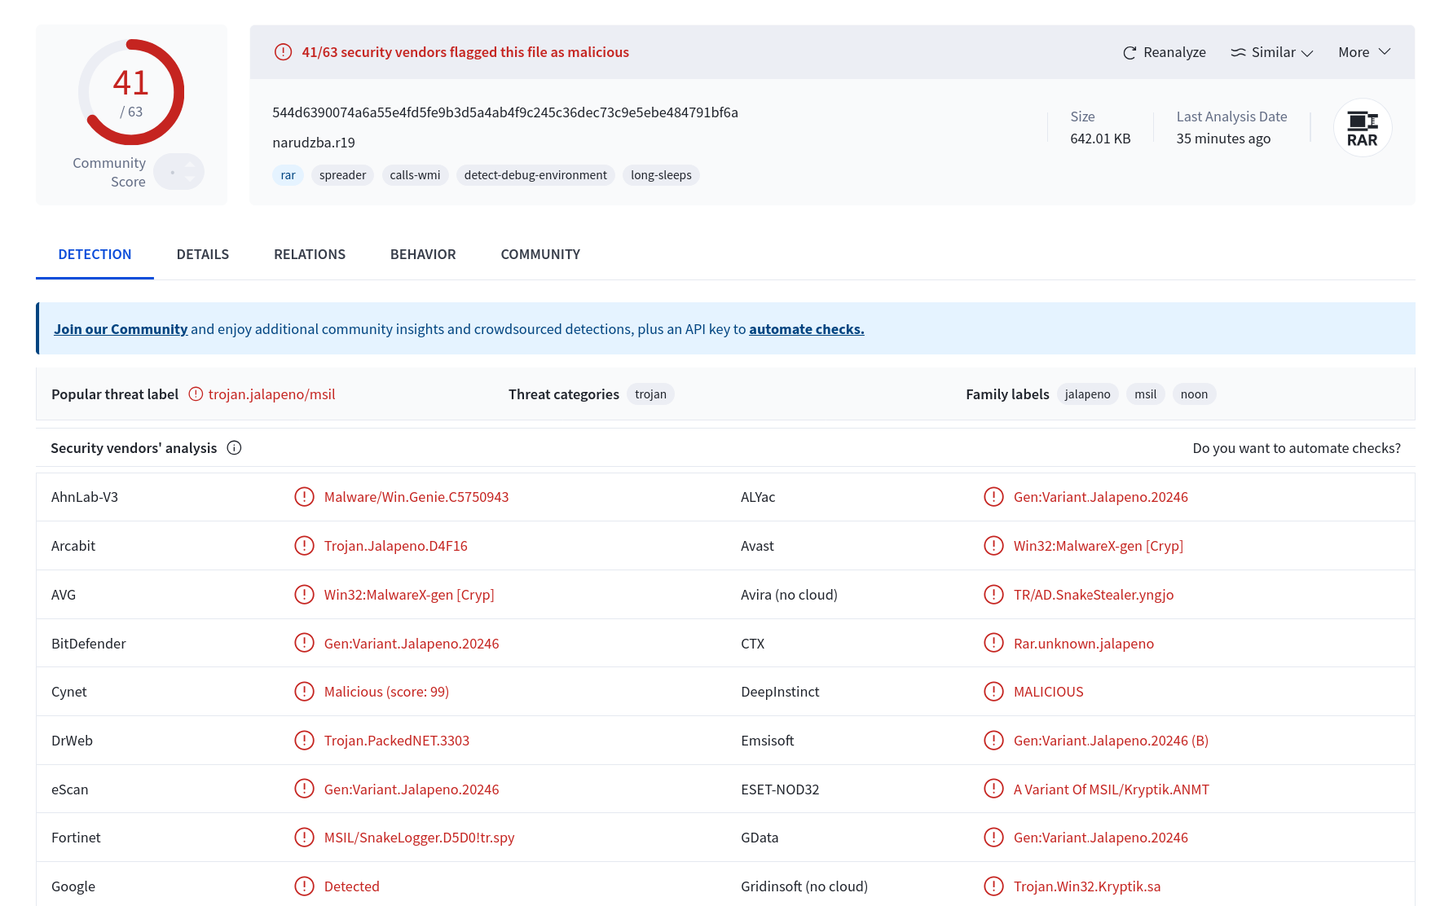Click Malicious (score: 99) detection text
The width and height of the screenshot is (1440, 906).
click(x=386, y=692)
